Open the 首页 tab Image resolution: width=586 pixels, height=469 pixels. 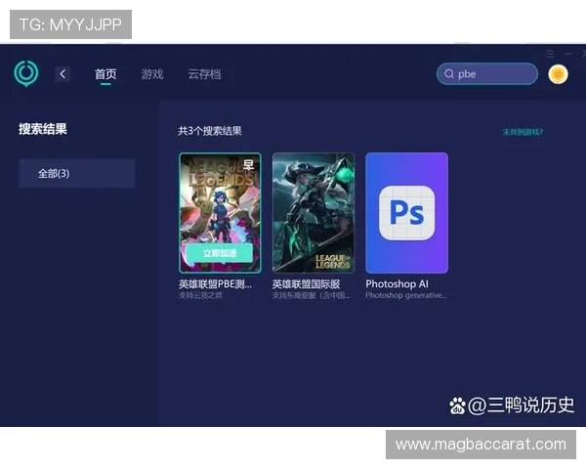coord(105,74)
